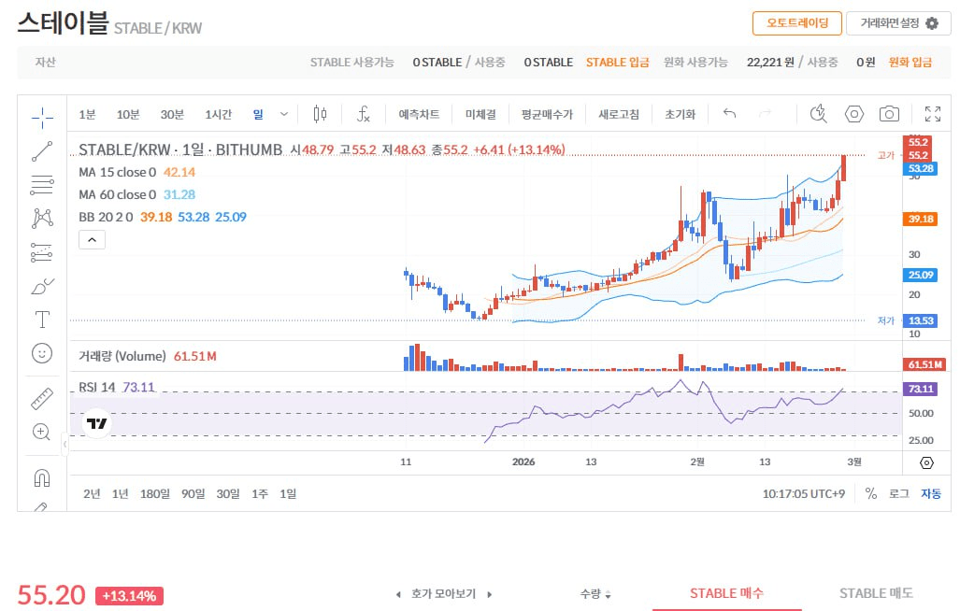Toggle 자동 auto price scaling

coord(931,493)
